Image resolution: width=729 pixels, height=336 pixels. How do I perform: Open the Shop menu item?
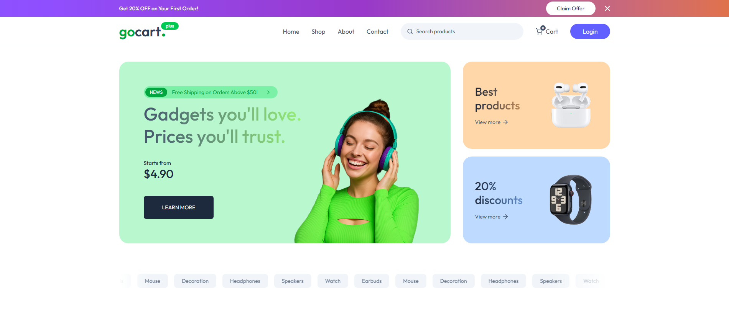coord(318,31)
